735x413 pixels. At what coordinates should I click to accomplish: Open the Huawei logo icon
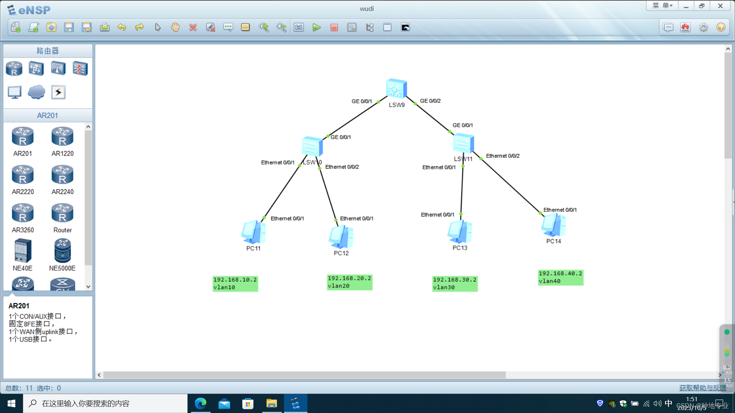tap(685, 28)
